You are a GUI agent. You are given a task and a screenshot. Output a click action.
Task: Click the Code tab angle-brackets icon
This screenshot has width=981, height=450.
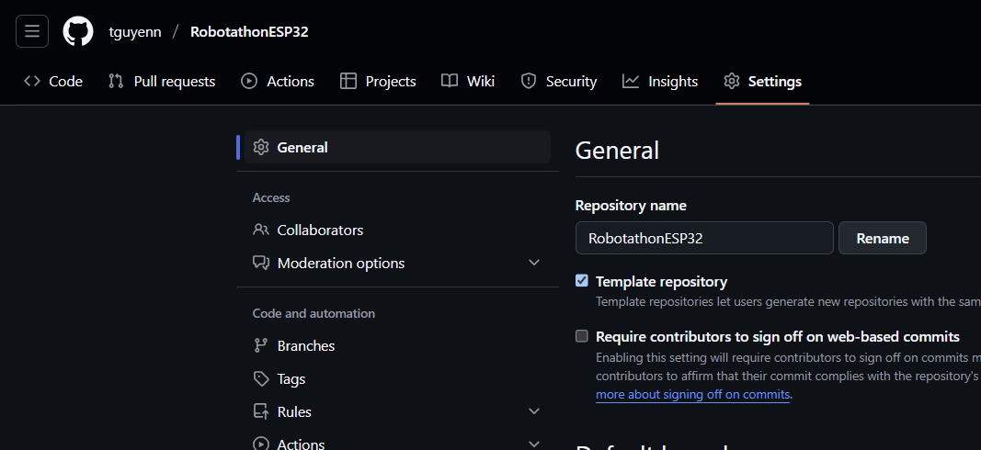tap(32, 81)
